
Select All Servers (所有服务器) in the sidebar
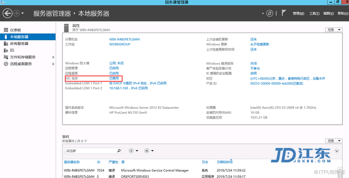pyautogui.click(x=19, y=44)
